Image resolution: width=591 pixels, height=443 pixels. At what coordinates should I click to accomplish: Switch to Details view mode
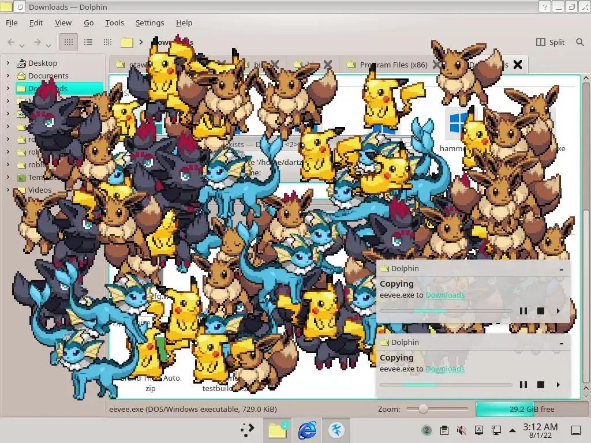[107, 42]
